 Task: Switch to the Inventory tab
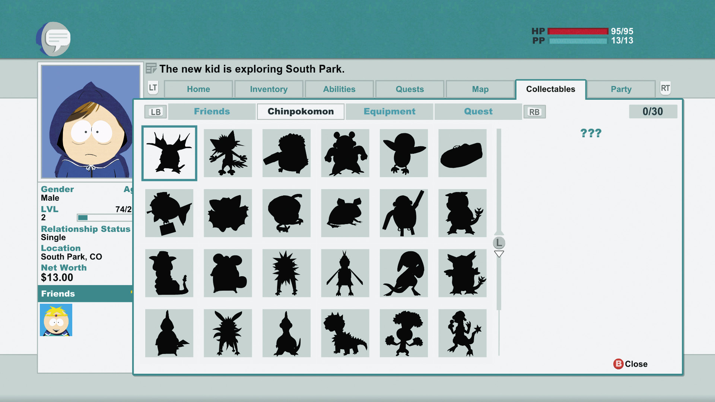269,89
